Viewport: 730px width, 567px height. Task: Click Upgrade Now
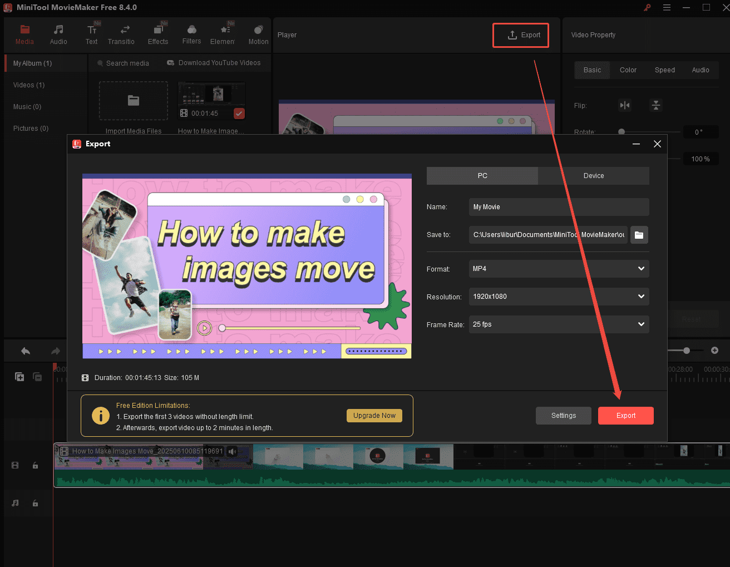click(x=374, y=416)
